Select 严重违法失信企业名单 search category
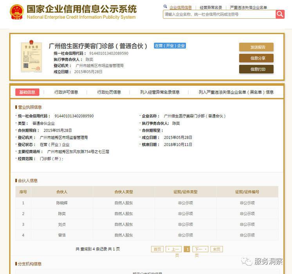The width and height of the screenshot is (292, 274). click(x=248, y=7)
